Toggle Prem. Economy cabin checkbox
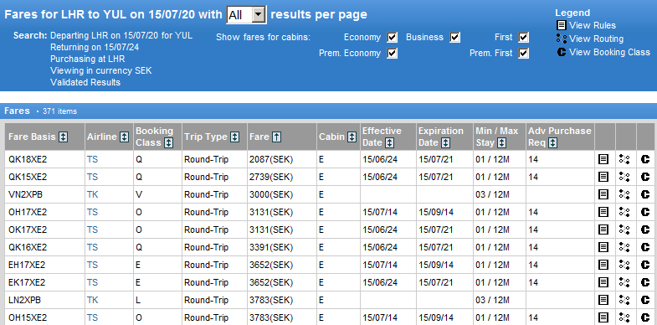This screenshot has width=657, height=325. 393,54
